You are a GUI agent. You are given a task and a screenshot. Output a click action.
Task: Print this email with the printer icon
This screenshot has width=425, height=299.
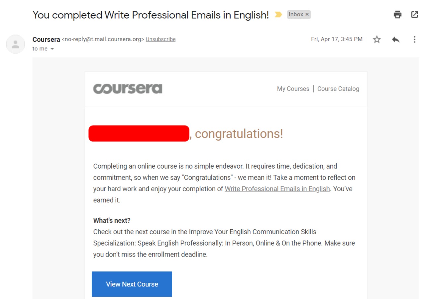pyautogui.click(x=397, y=15)
